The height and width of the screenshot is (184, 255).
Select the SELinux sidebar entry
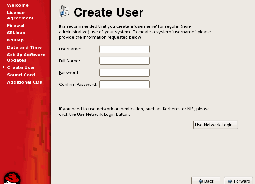pyautogui.click(x=16, y=33)
